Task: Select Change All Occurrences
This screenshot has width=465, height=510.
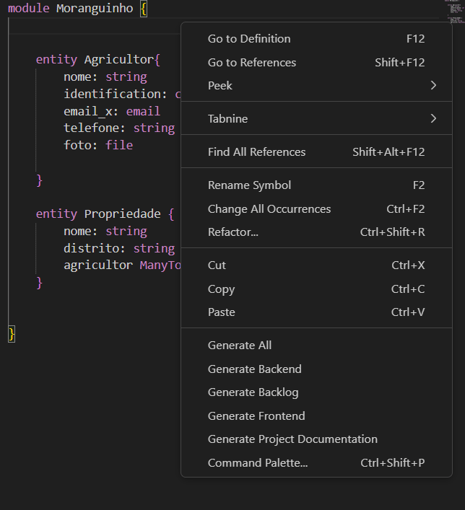Action: point(316,208)
